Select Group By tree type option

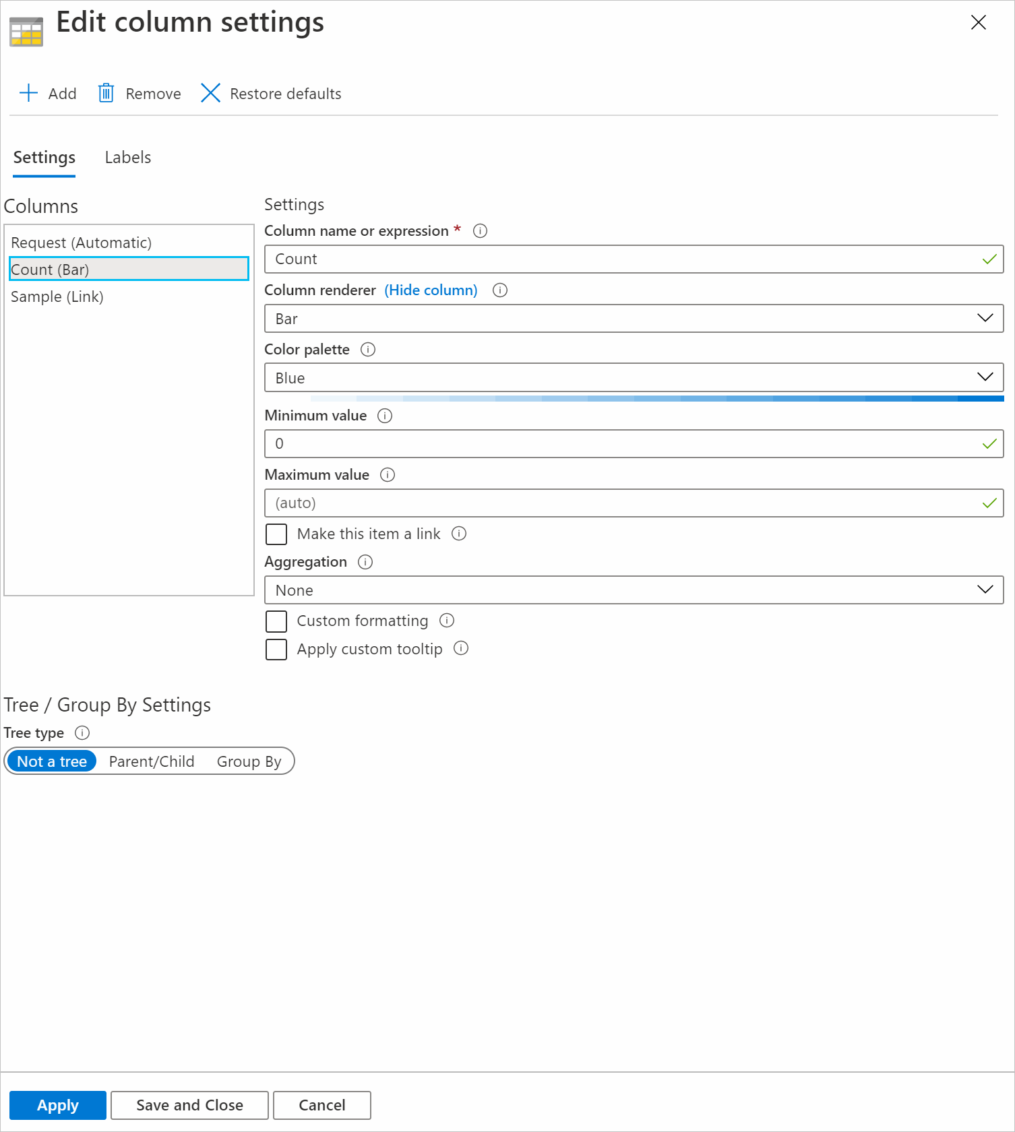point(249,761)
